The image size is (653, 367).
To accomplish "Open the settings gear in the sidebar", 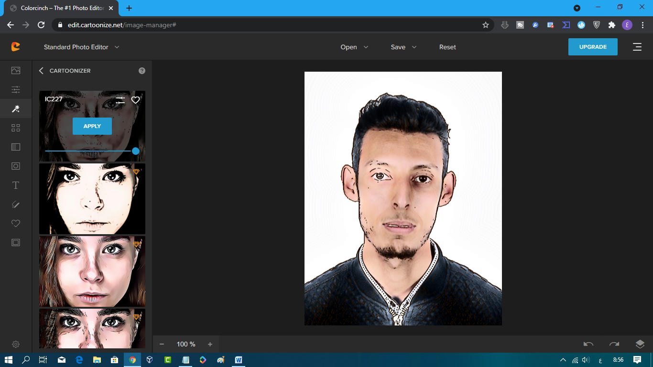I will (16, 344).
